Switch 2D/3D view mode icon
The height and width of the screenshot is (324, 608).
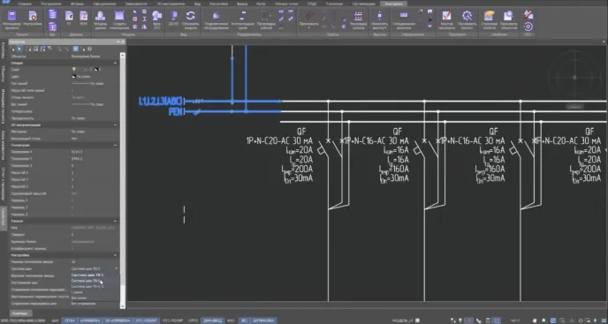click(173, 18)
